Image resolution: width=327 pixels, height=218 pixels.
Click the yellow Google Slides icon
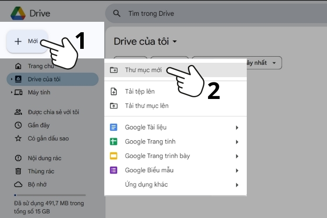[x=114, y=156]
